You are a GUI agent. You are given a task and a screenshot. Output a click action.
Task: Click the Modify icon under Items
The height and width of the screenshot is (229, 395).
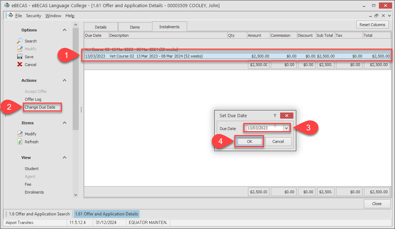pos(20,134)
